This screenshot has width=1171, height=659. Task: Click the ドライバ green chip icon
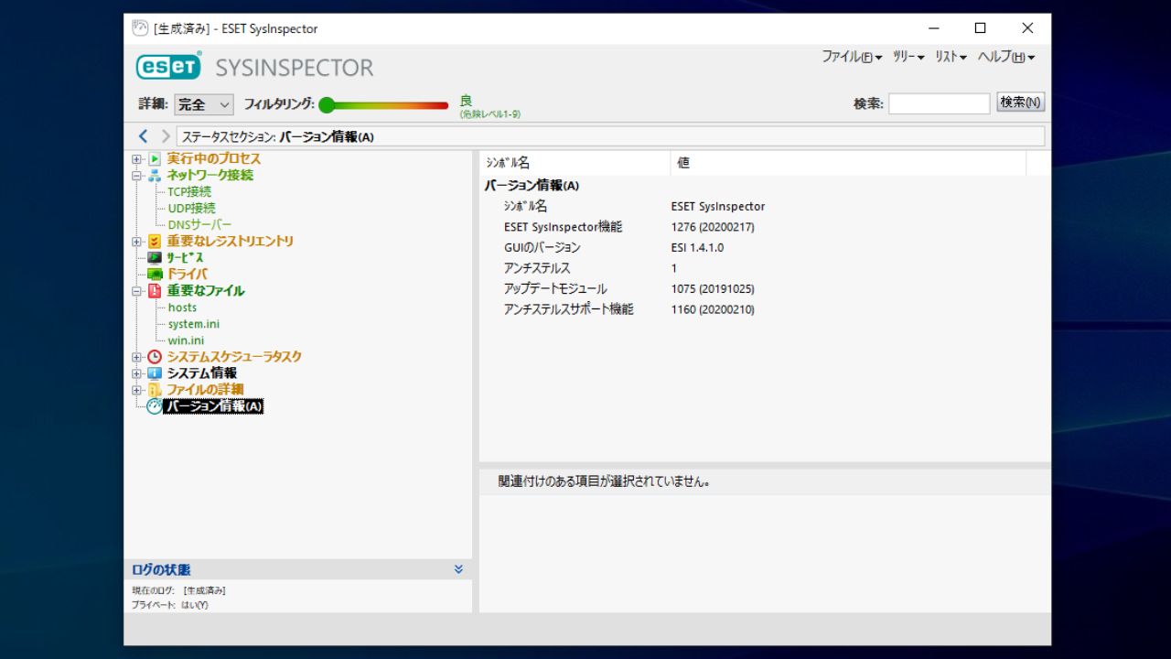pyautogui.click(x=155, y=275)
